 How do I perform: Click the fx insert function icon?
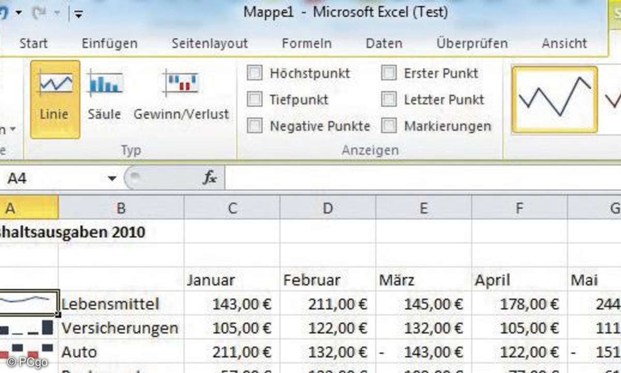(210, 179)
